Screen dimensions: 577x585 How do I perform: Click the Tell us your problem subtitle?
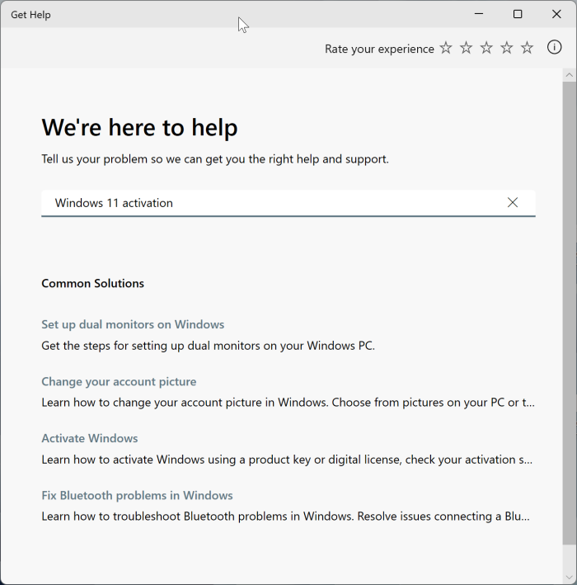click(x=215, y=159)
